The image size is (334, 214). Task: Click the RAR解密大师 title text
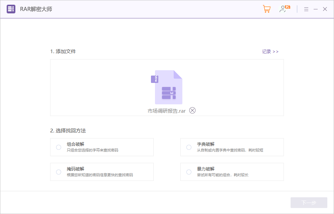point(36,9)
